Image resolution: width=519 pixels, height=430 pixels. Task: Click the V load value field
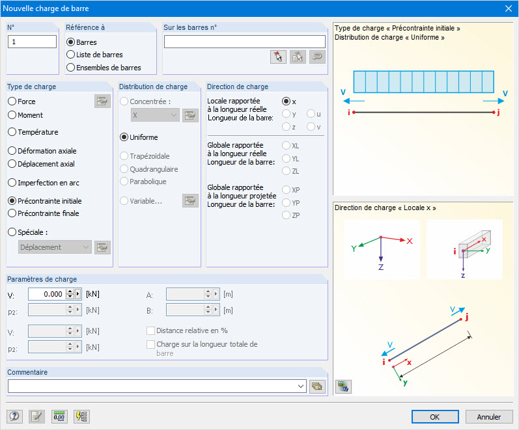tap(47, 294)
